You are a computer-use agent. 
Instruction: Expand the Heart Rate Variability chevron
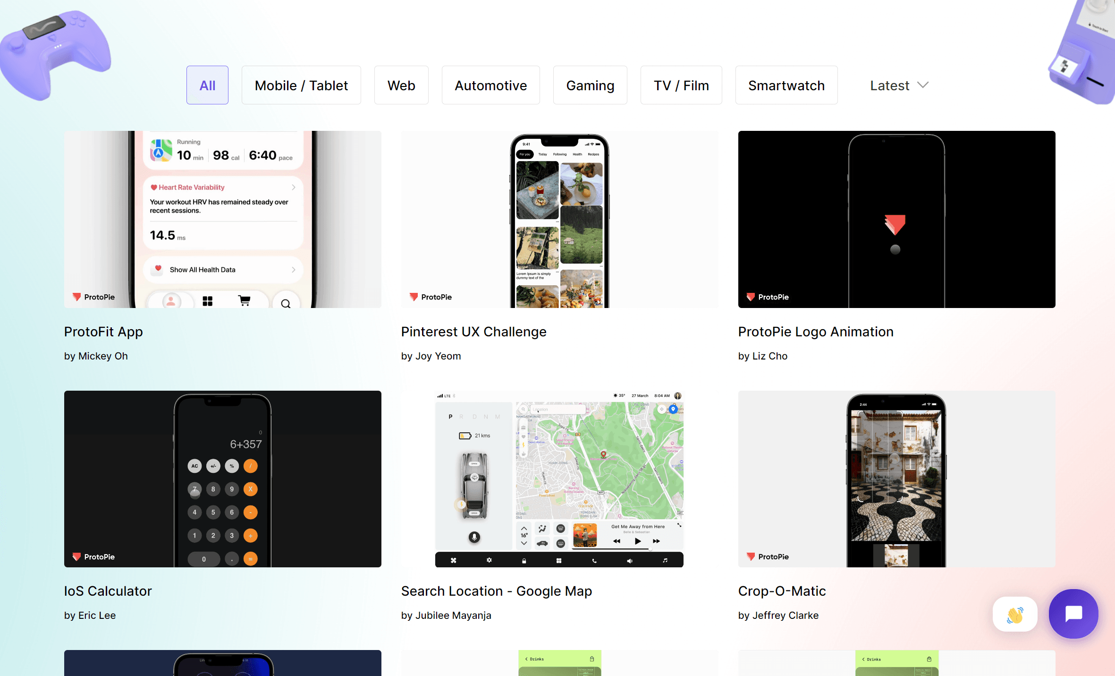point(294,188)
